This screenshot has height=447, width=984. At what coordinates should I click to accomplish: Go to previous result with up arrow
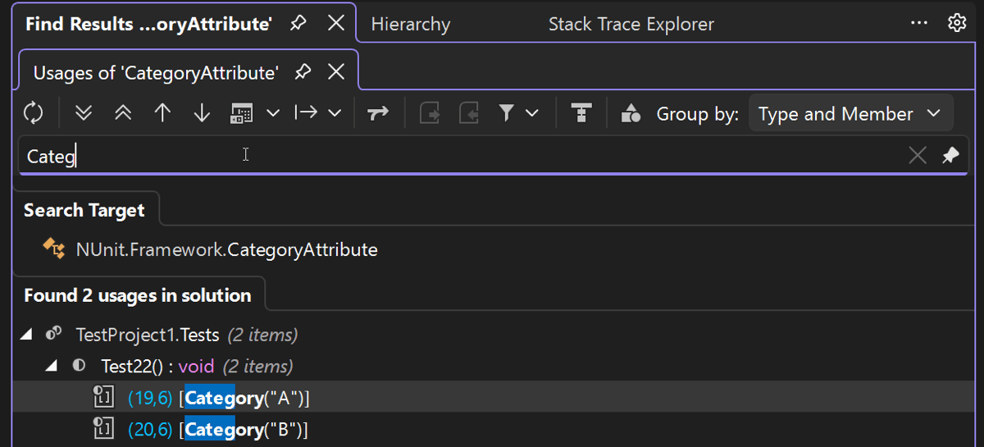pos(162,113)
